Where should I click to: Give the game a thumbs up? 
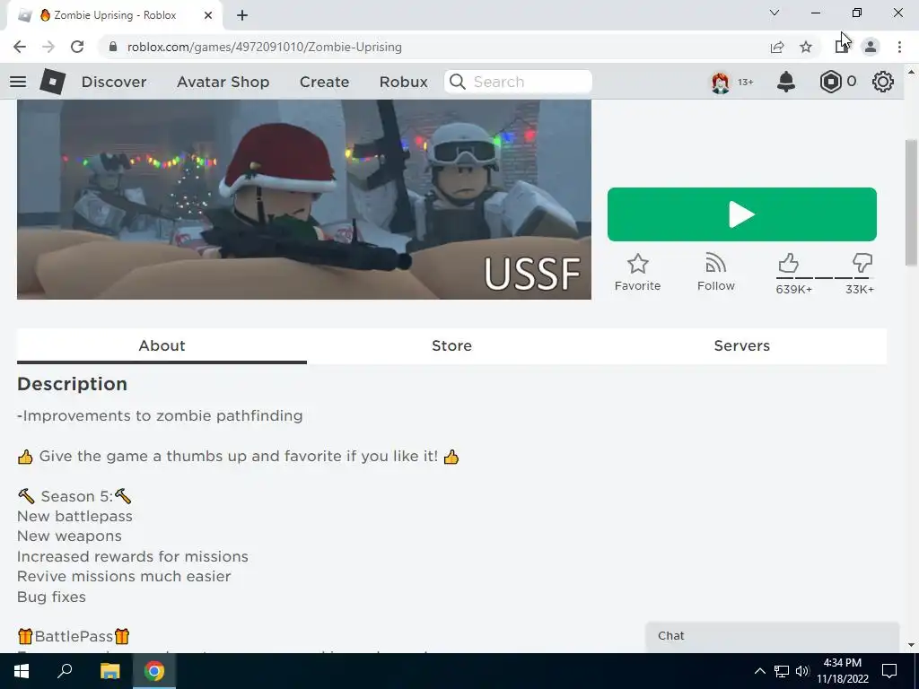tap(788, 263)
